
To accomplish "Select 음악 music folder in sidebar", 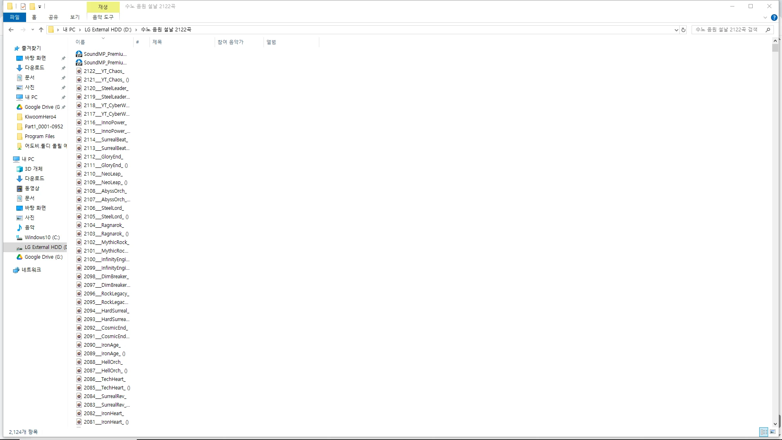I will click(30, 228).
